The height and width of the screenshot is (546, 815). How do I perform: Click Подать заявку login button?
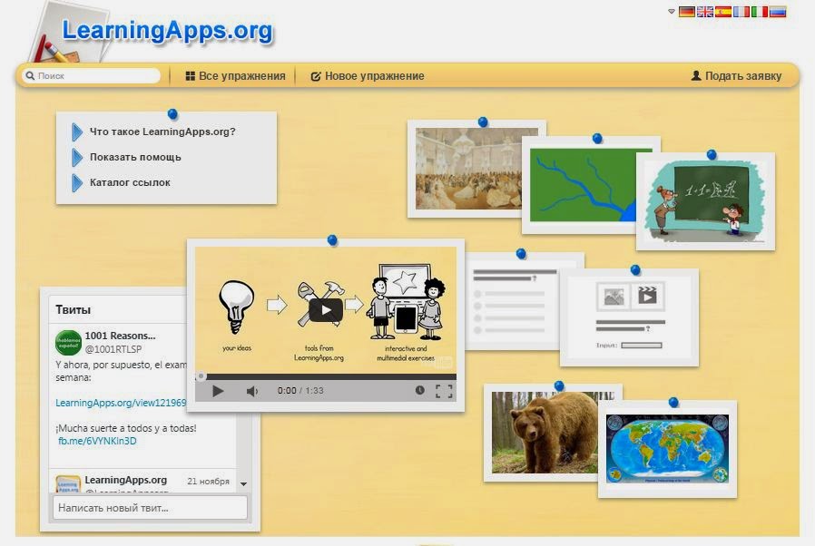[736, 76]
